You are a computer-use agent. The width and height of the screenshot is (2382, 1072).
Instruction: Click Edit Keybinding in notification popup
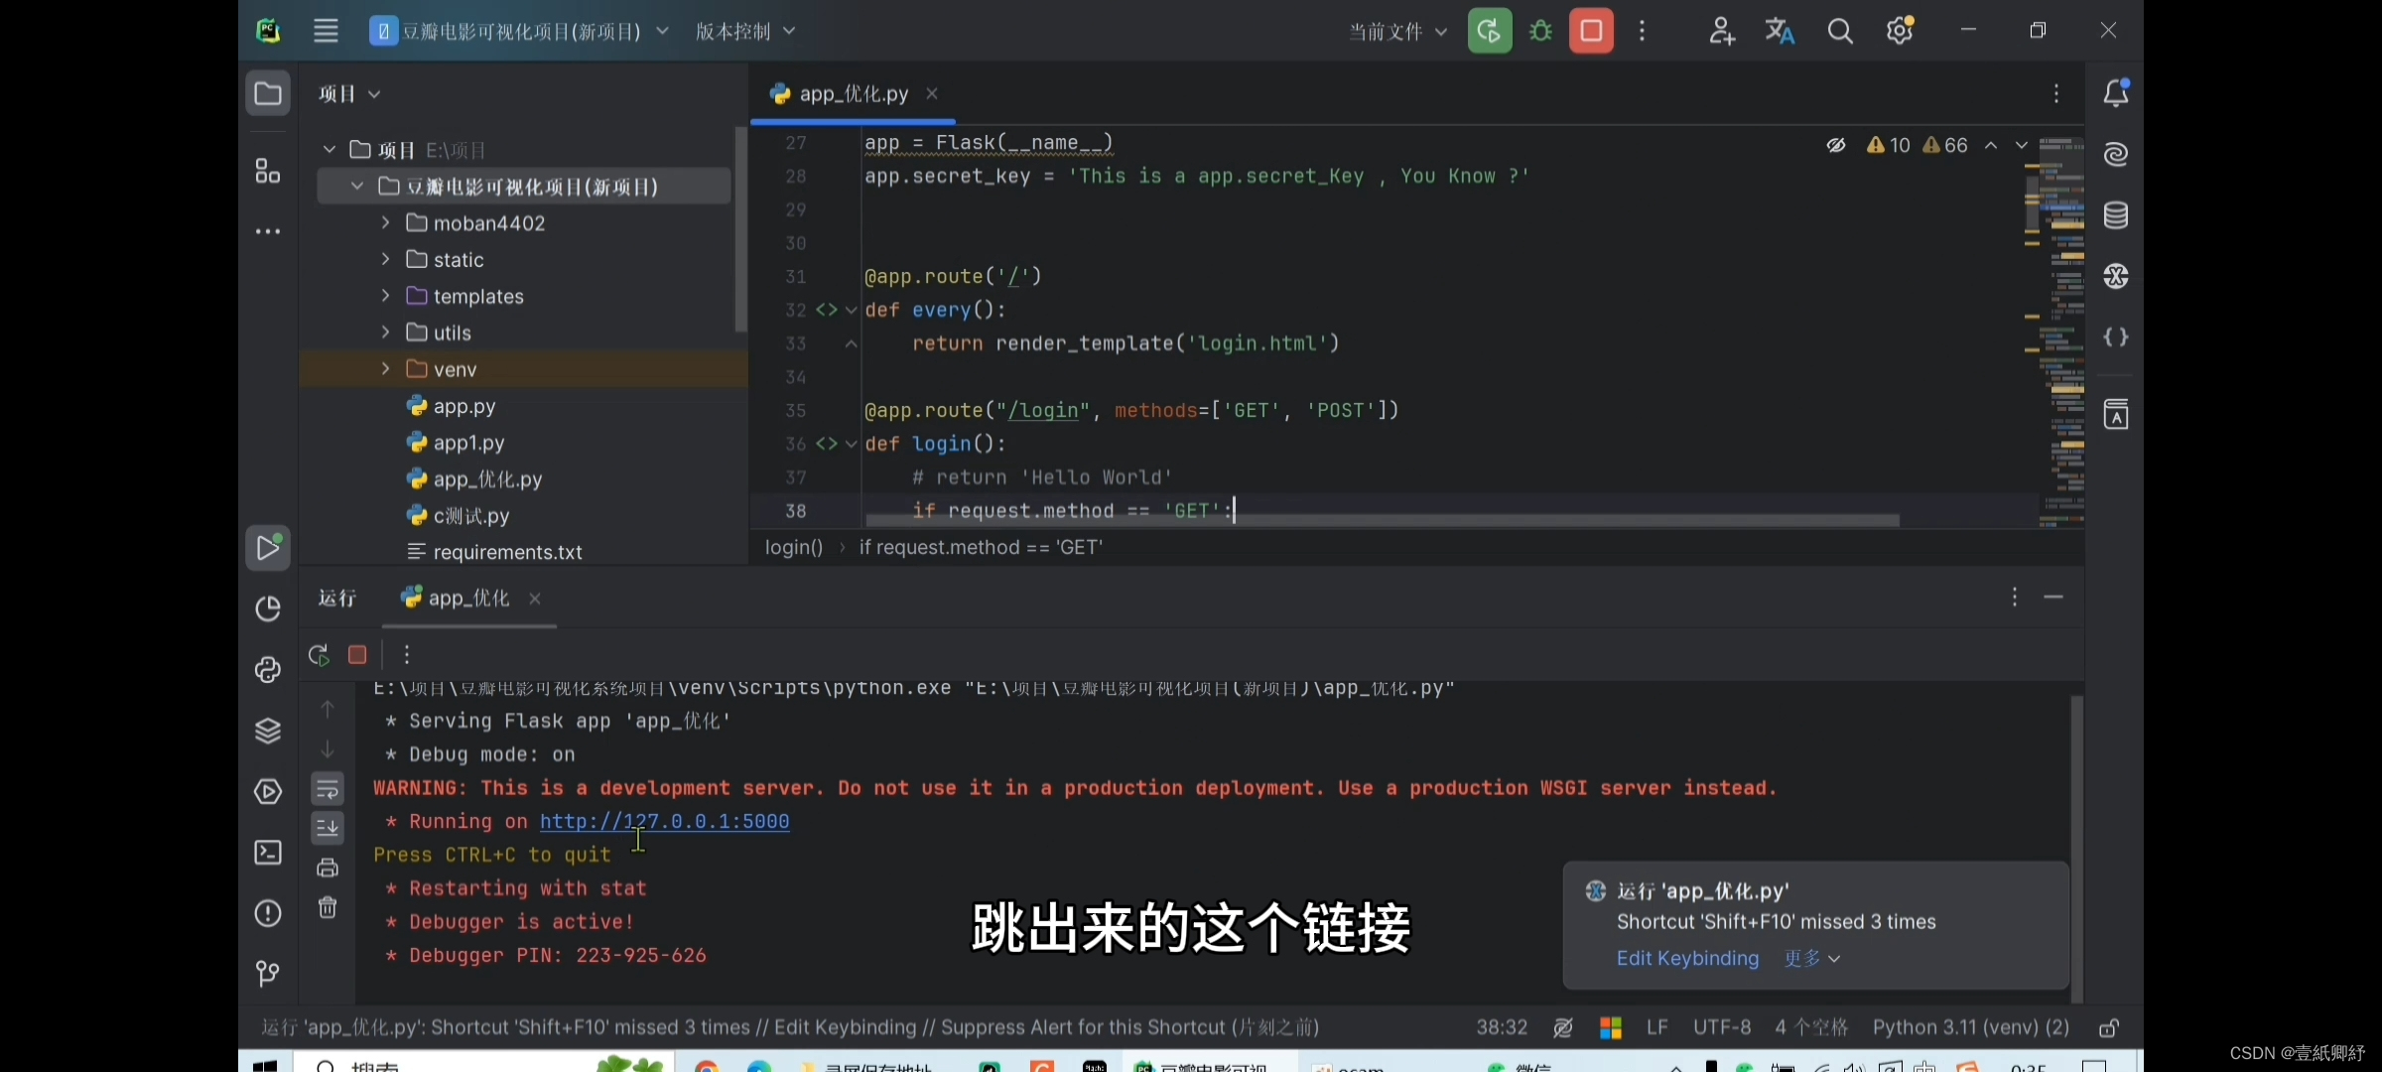(x=1686, y=957)
